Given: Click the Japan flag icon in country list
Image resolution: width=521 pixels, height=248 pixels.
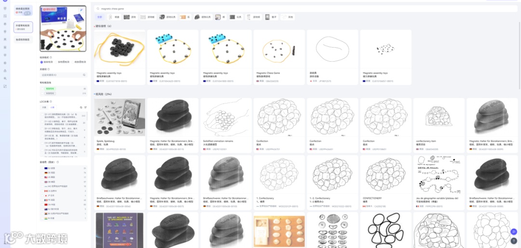Looking at the screenshot, I should [x=46, y=196].
